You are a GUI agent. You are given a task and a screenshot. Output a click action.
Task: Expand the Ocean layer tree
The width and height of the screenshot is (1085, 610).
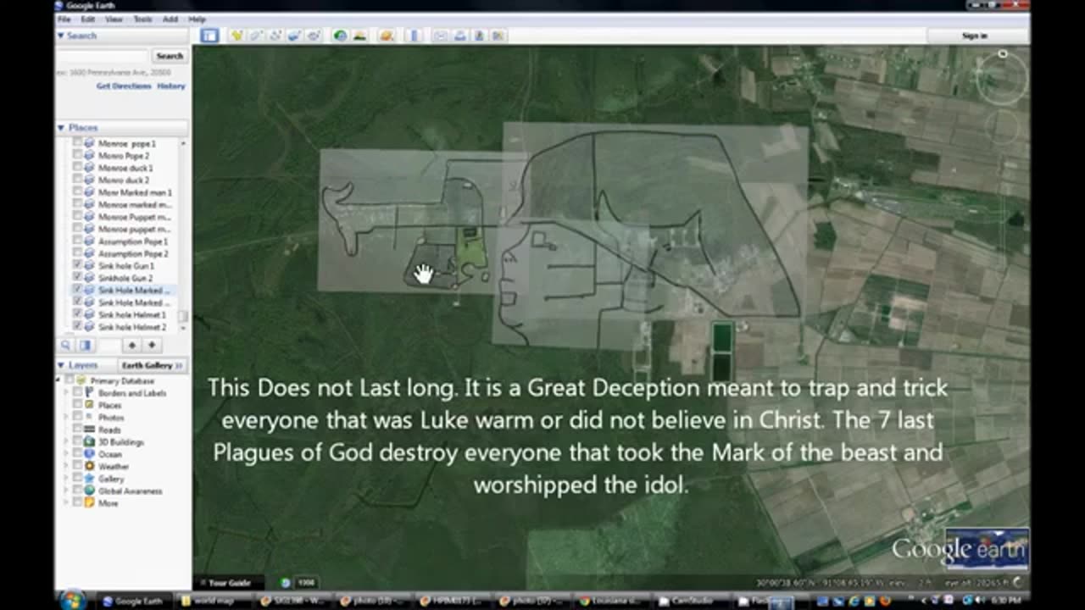click(68, 454)
